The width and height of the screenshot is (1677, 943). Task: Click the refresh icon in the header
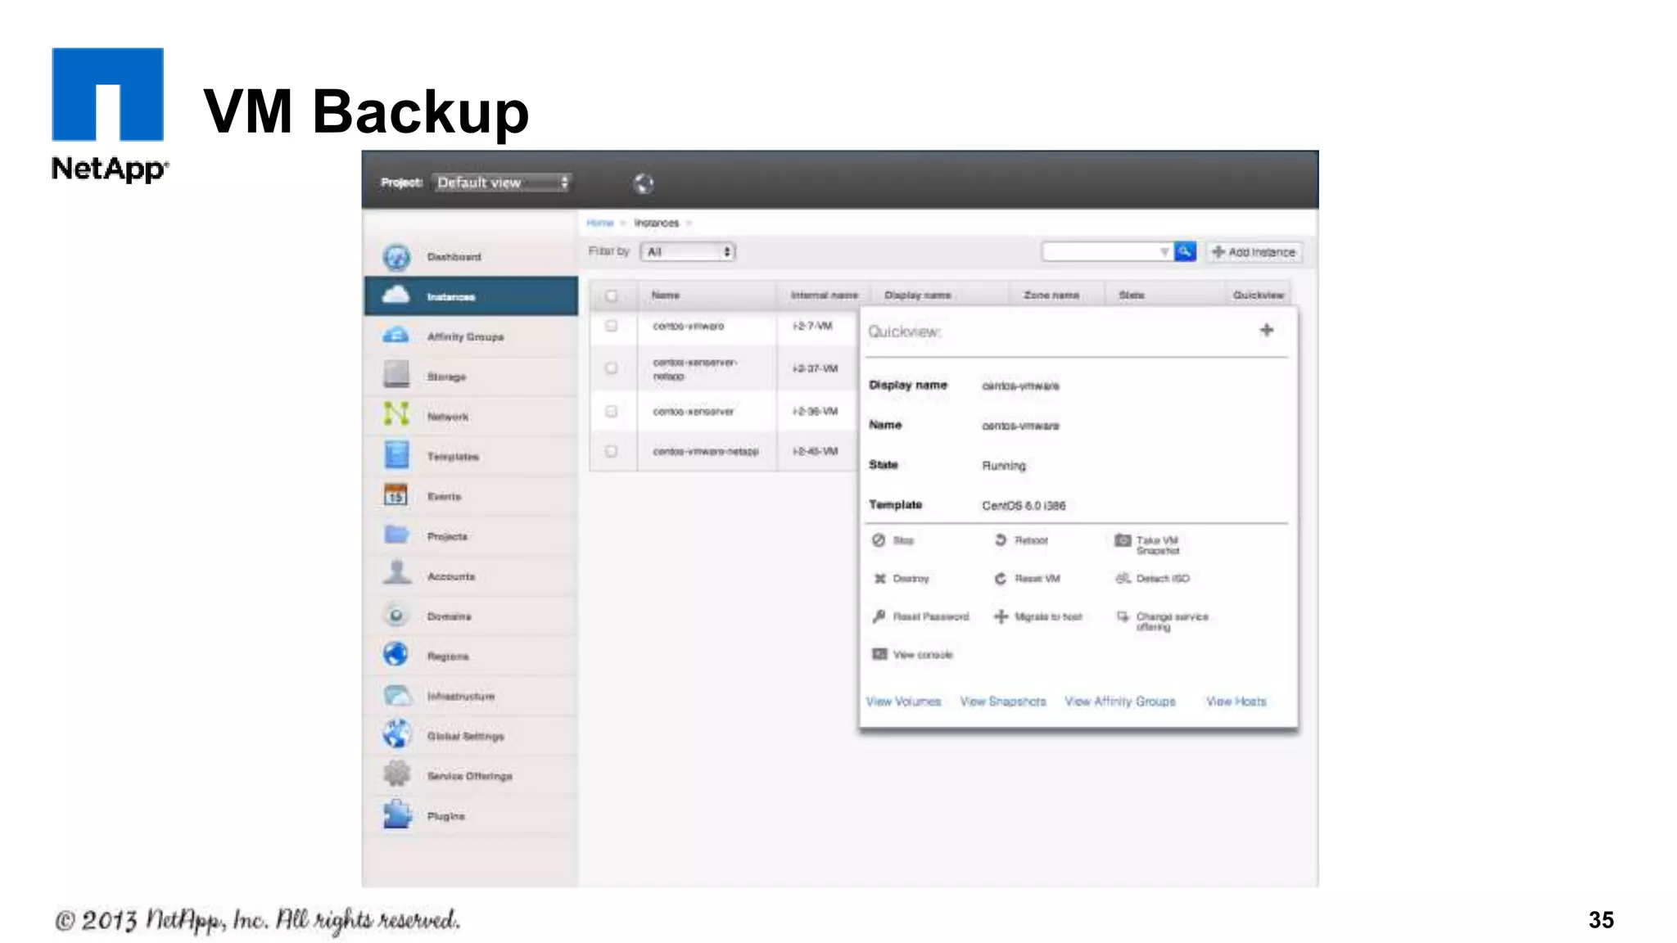[644, 183]
